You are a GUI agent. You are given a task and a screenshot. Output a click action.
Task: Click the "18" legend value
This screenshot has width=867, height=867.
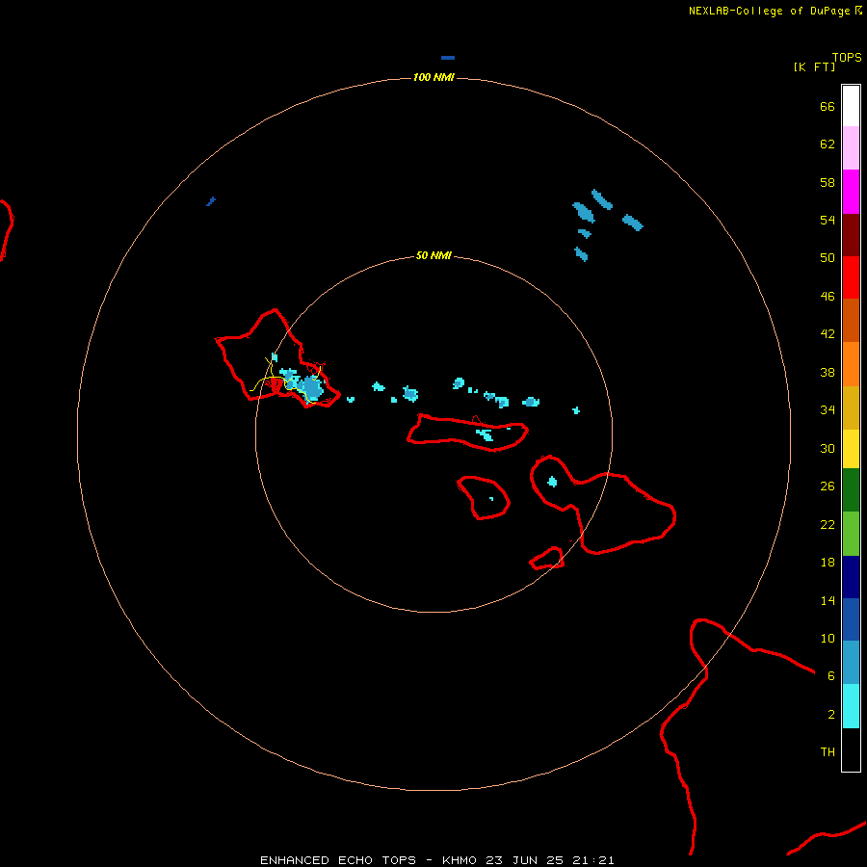[x=828, y=563]
